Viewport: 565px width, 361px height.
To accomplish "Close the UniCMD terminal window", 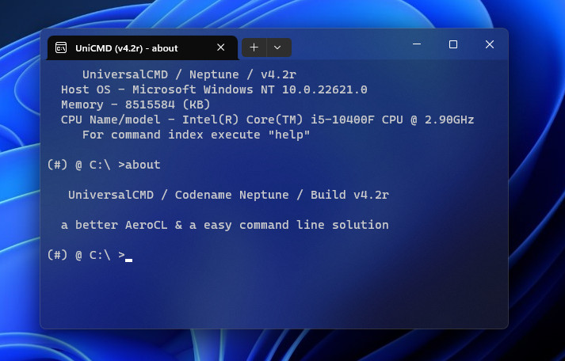I will click(490, 44).
